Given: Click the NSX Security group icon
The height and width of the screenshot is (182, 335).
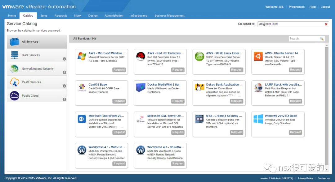Looking at the screenshot, I should [x=199, y=119].
